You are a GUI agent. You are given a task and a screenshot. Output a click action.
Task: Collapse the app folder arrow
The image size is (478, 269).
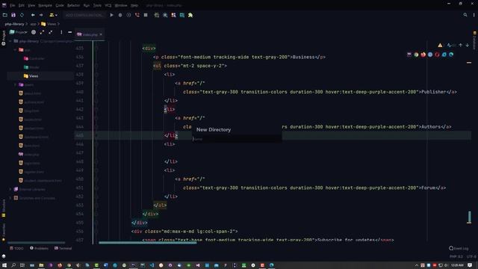pyautogui.click(x=15, y=50)
